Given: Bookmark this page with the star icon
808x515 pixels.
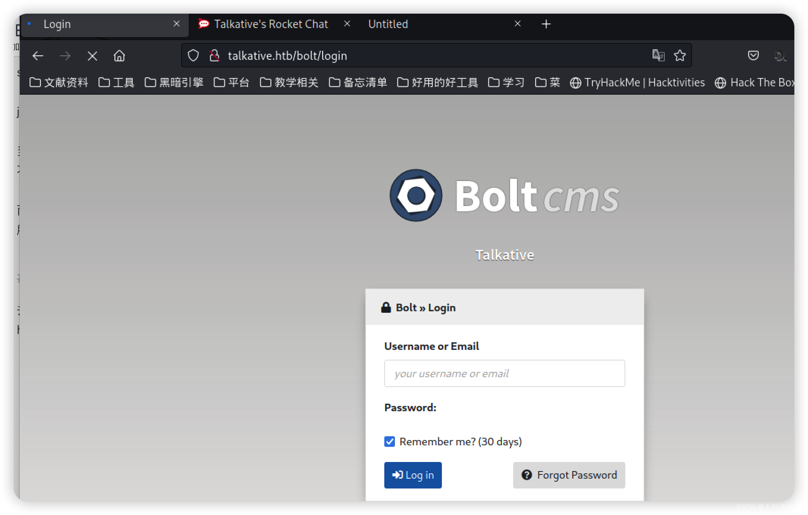Looking at the screenshot, I should coord(680,56).
